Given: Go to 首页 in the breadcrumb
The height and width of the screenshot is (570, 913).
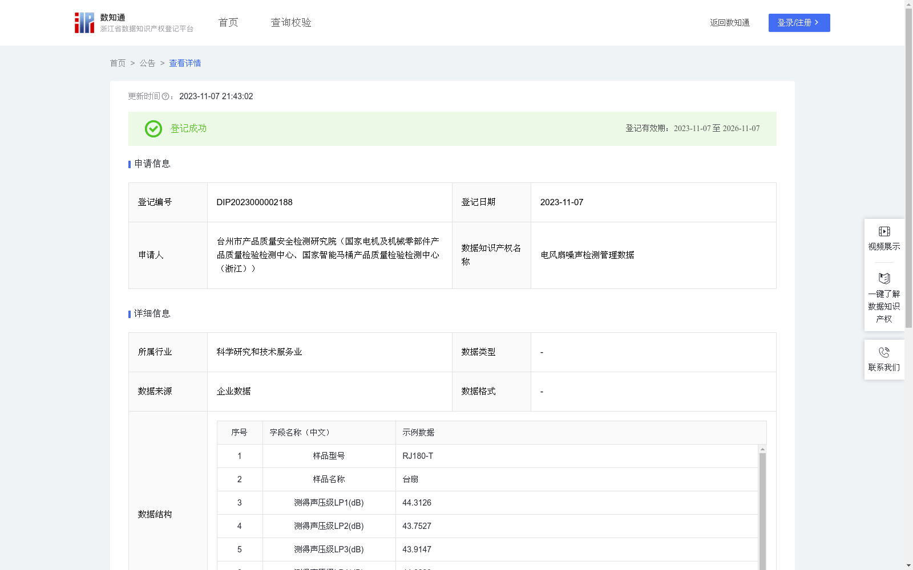Looking at the screenshot, I should click(x=118, y=63).
